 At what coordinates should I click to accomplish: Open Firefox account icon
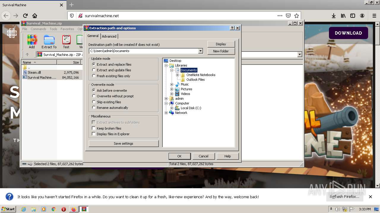[362, 16]
